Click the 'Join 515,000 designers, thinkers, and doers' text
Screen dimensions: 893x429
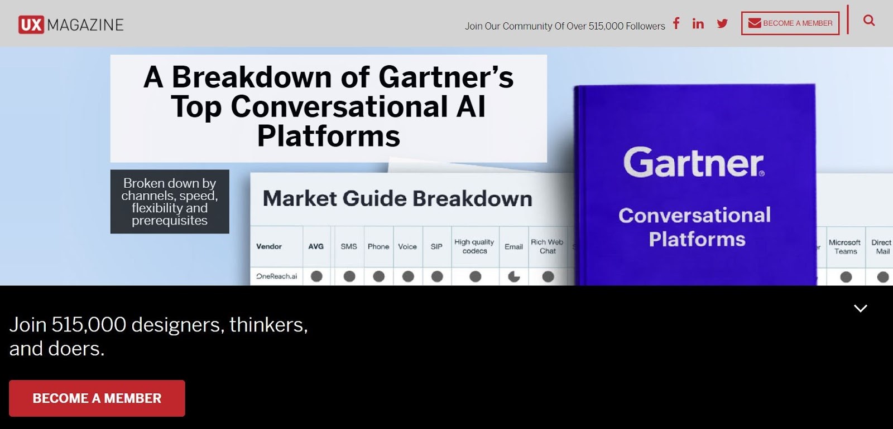click(159, 337)
